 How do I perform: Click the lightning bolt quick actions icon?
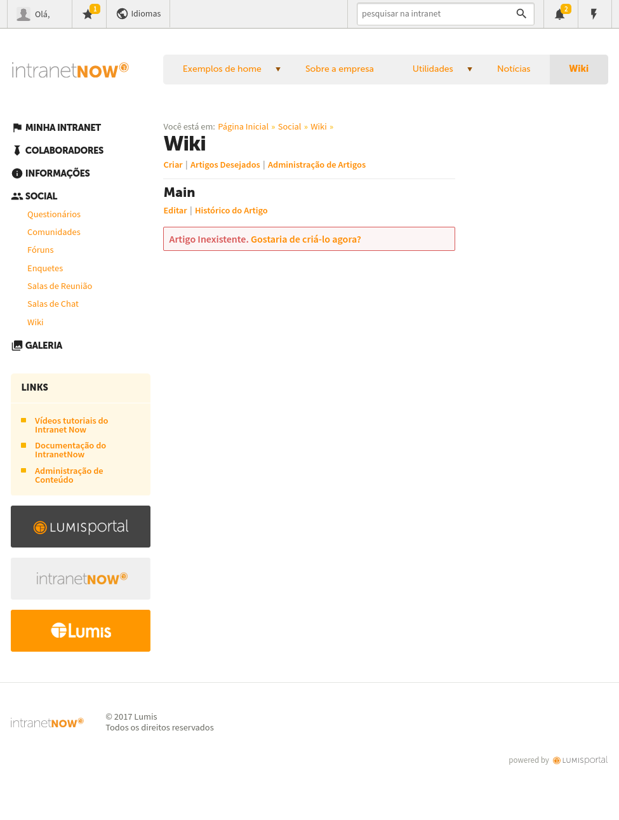pos(594,14)
